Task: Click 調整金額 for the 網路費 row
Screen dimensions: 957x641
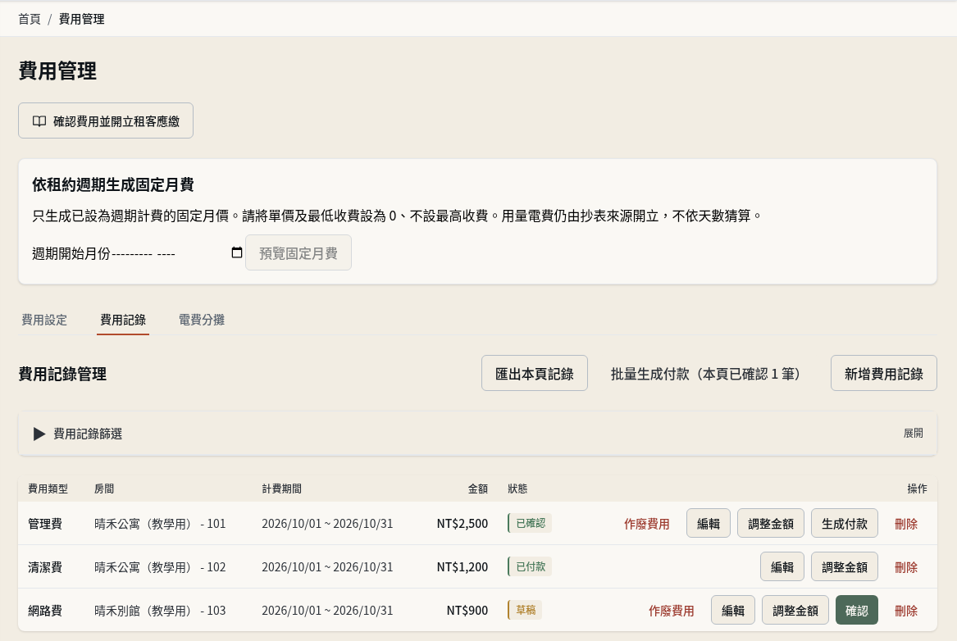Action: (795, 610)
